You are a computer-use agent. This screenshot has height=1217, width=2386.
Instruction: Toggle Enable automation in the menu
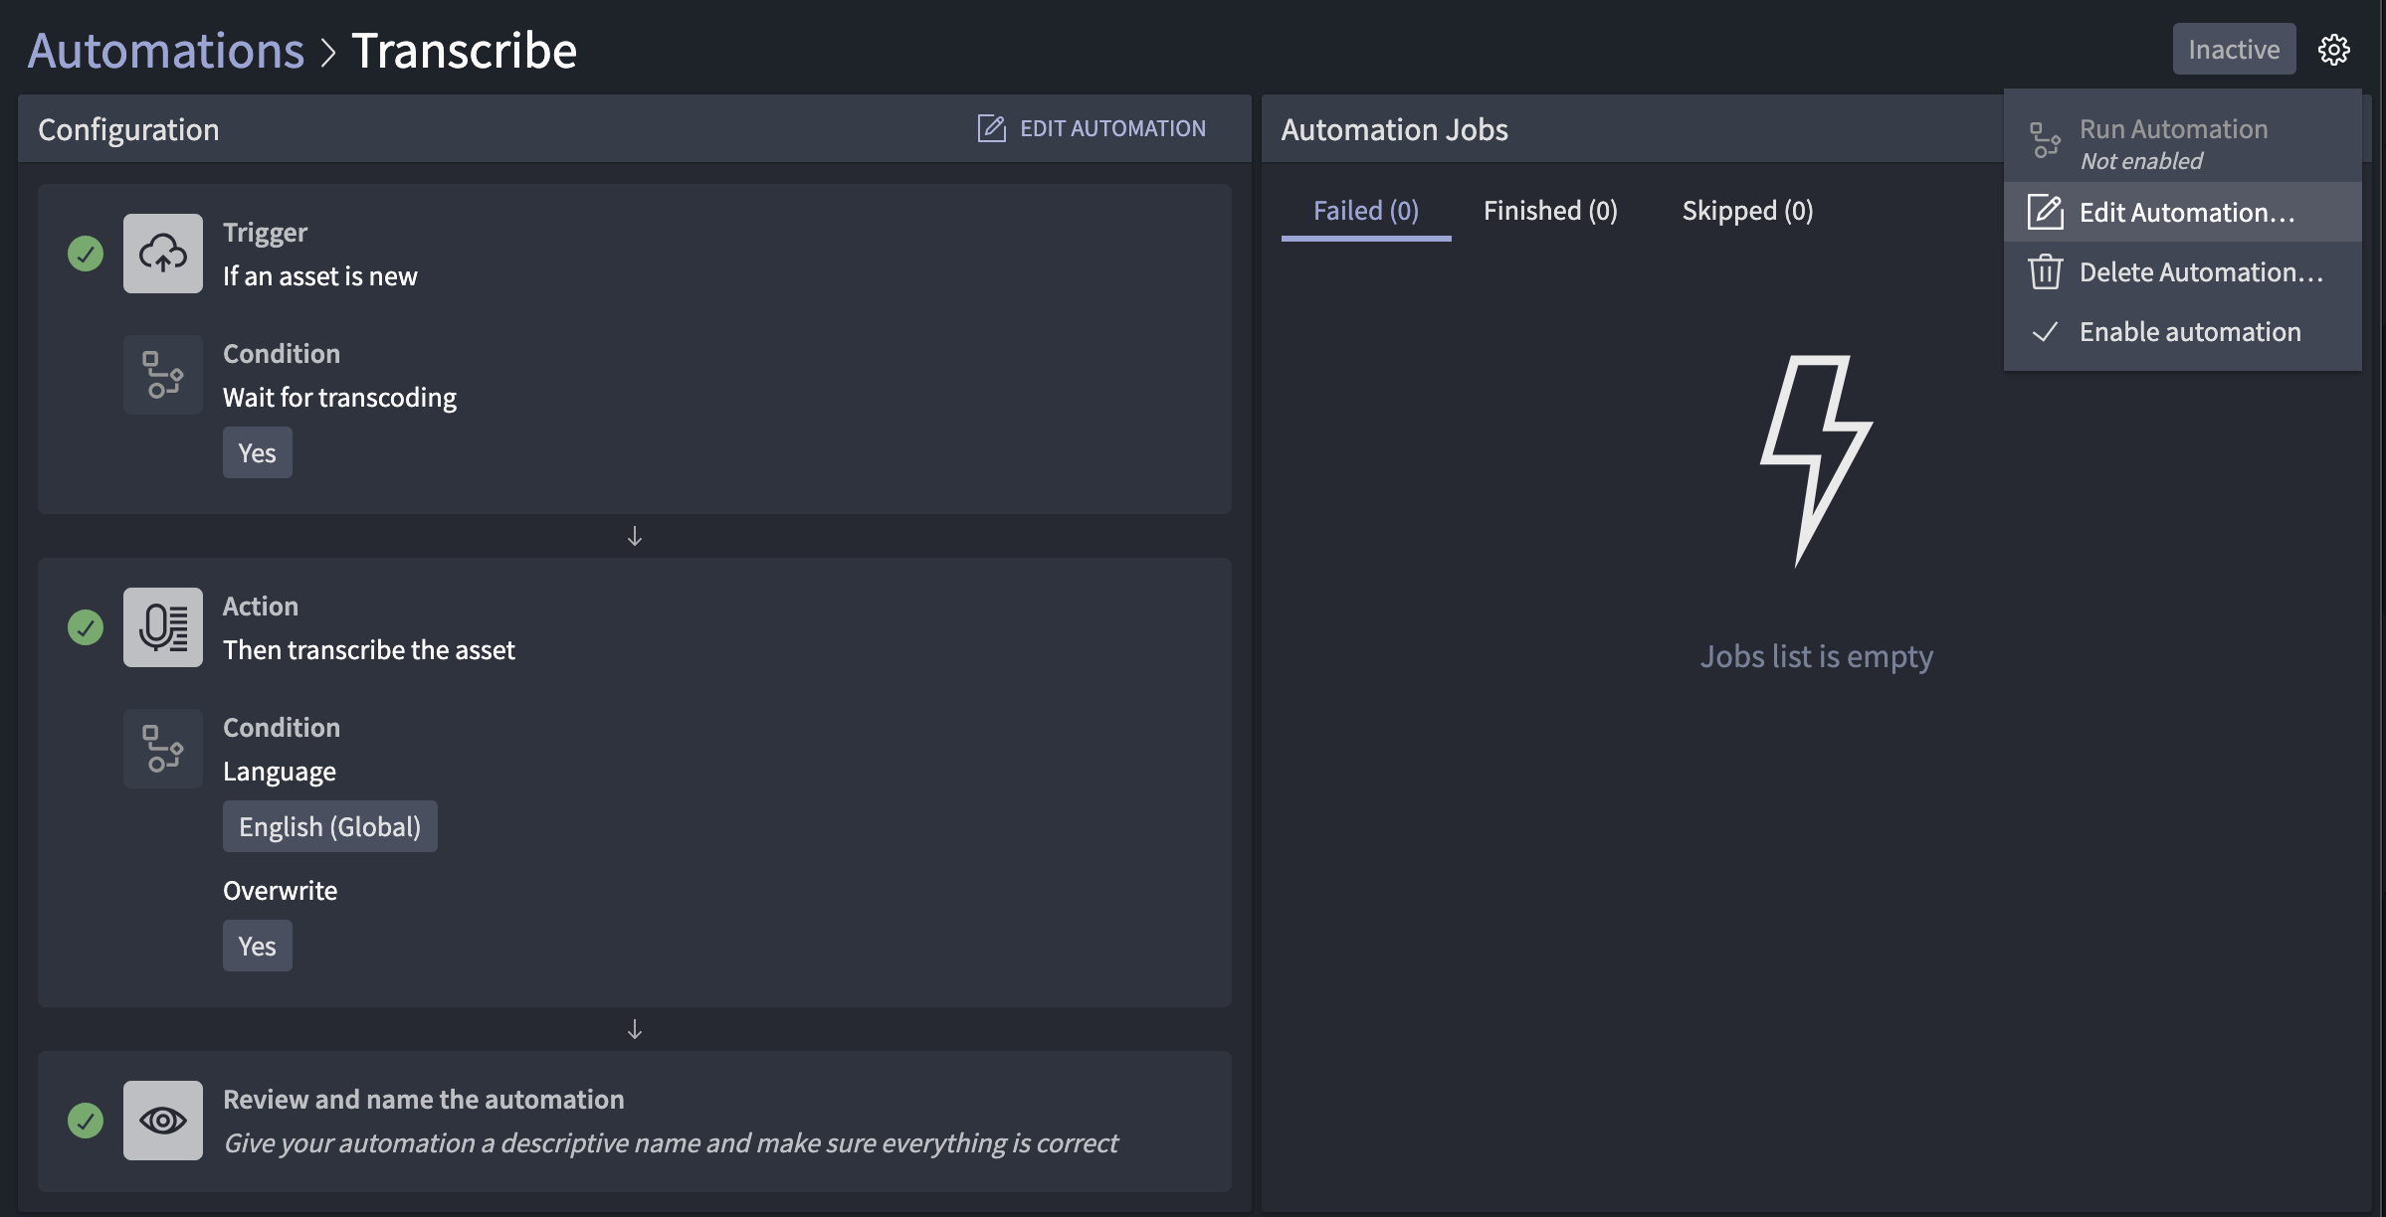pos(2183,331)
